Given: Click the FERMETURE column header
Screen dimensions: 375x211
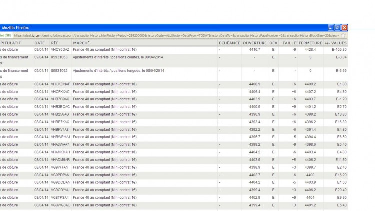Looking at the screenshot, I should click(310, 43).
